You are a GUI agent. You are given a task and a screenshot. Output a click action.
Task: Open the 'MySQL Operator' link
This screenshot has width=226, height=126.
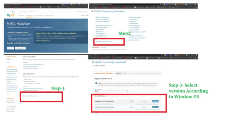pos(101,34)
